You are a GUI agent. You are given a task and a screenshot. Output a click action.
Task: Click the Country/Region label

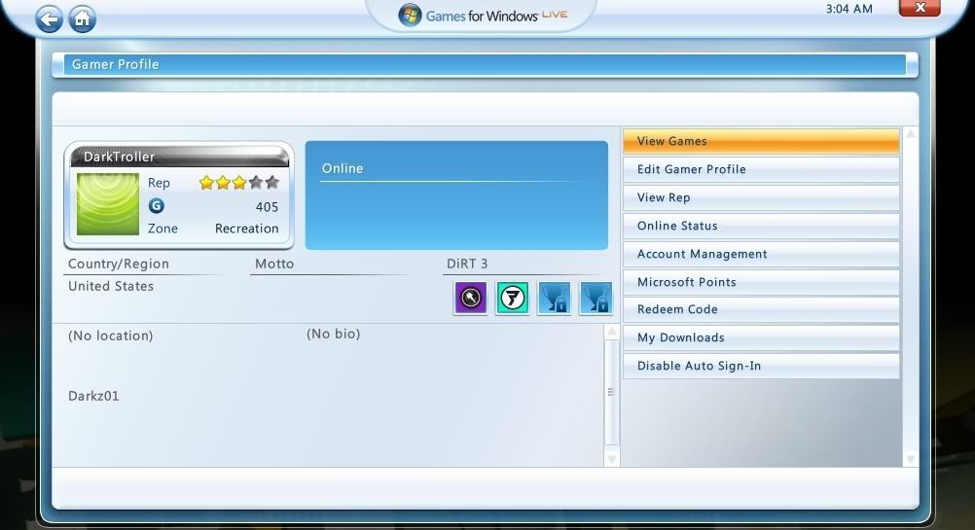(x=118, y=264)
